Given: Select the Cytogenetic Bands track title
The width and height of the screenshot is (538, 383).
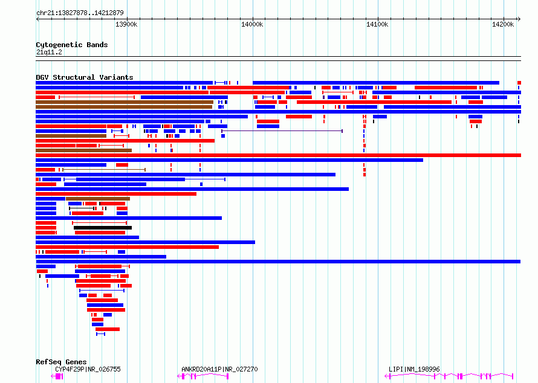Looking at the screenshot, I should pyautogui.click(x=72, y=45).
